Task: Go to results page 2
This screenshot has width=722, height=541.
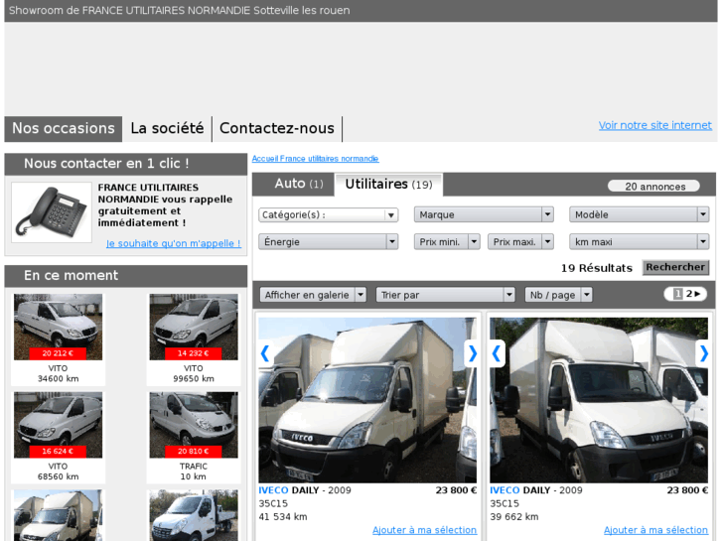Action: [689, 294]
